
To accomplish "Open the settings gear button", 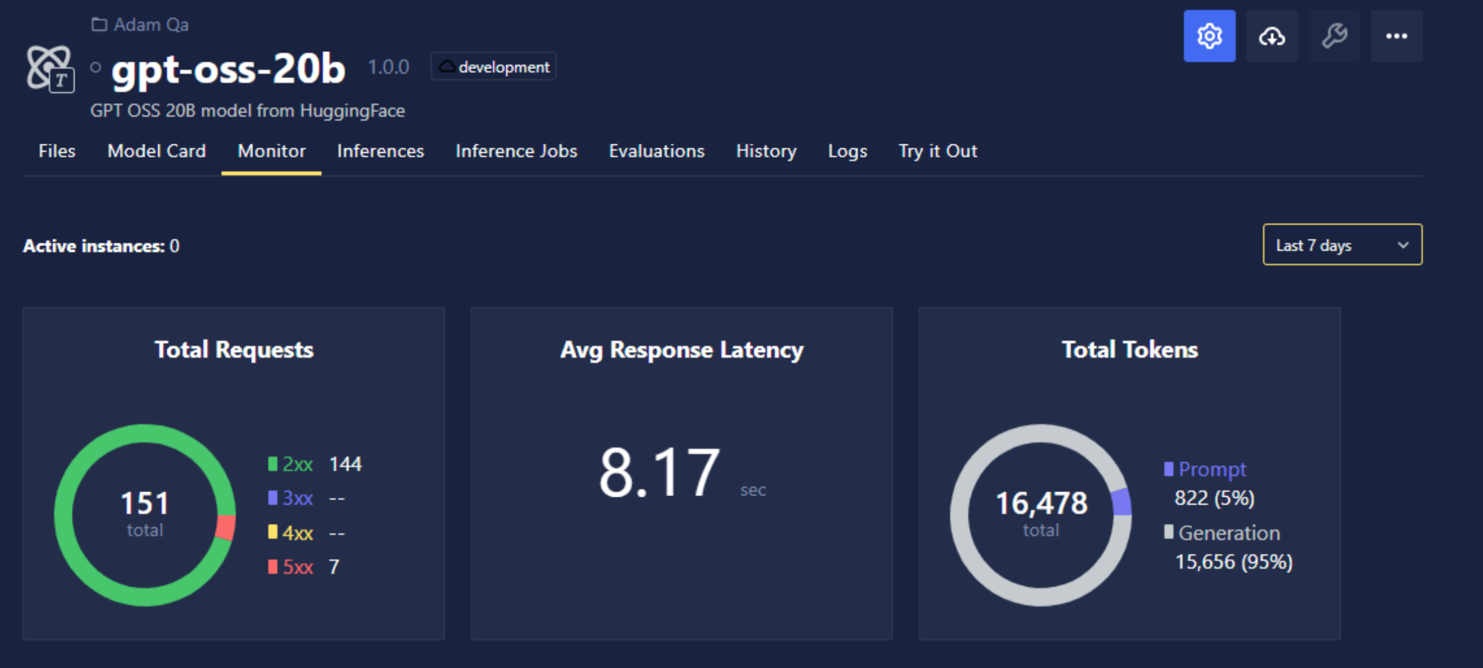I will coord(1209,36).
